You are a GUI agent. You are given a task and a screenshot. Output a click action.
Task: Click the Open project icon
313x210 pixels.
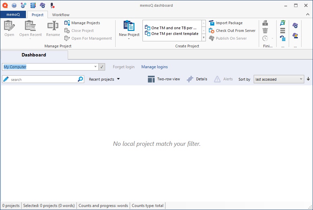[x=9, y=26]
